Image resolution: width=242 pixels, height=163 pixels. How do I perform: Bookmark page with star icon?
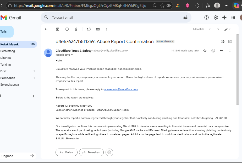(162, 6)
